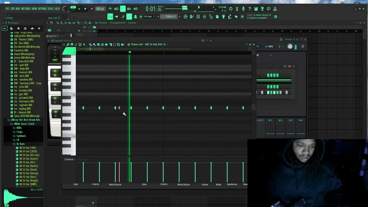
Task: Click the render export download icon
Action: (275, 9)
